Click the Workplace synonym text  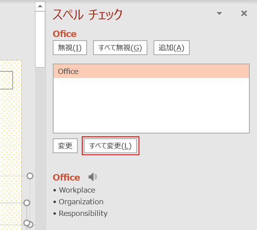[x=77, y=190]
